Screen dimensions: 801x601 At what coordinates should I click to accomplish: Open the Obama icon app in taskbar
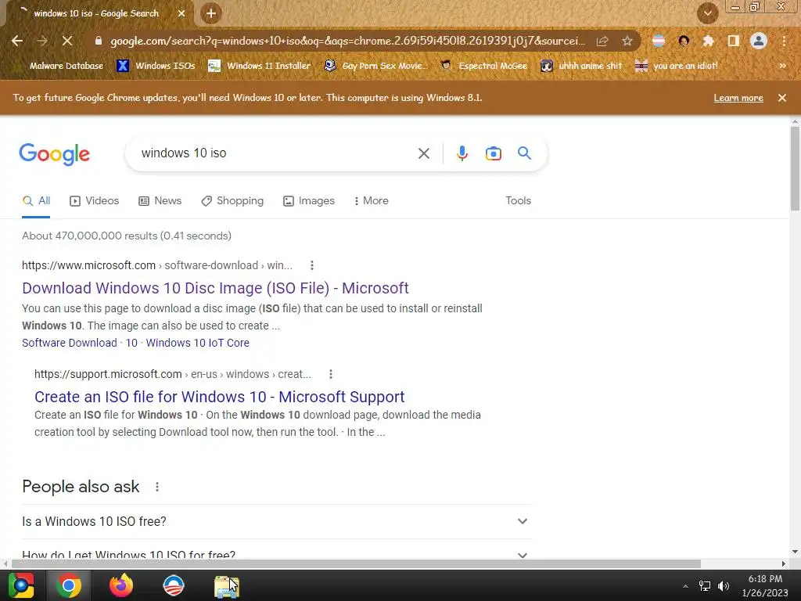point(174,585)
